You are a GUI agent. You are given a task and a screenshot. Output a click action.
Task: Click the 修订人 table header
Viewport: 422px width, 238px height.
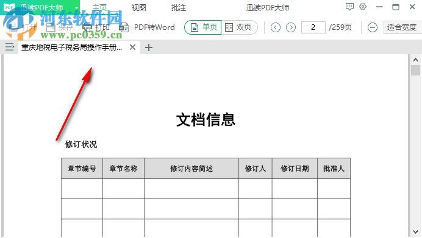coord(256,169)
